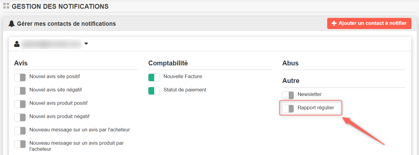Screen dimensions: 419x155
Task: Click Ajouter un contact à notifier button
Action: pos(369,23)
